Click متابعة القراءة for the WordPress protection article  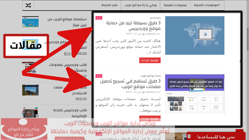(x=150, y=60)
